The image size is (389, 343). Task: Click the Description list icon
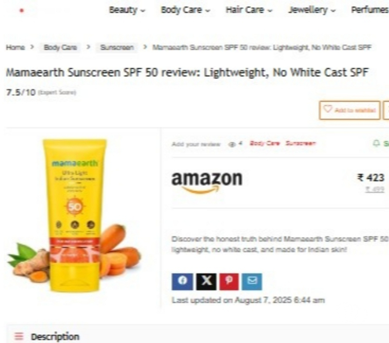19,337
